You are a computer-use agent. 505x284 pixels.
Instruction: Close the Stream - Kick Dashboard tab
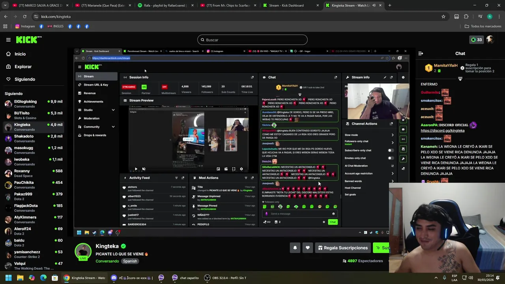tap(318, 6)
